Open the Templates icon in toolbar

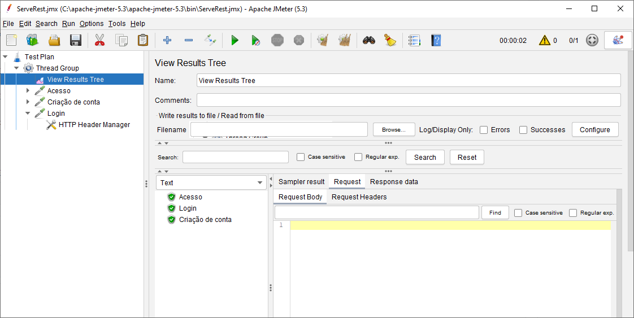click(x=32, y=40)
